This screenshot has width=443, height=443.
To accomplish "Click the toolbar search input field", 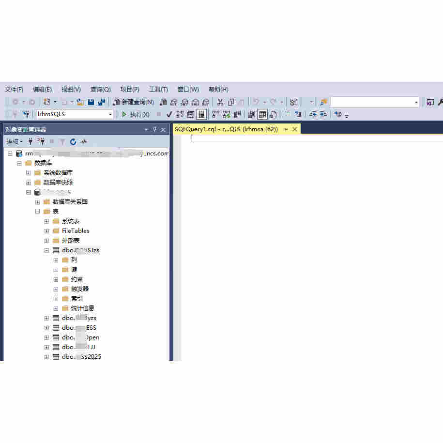I will tap(372, 102).
